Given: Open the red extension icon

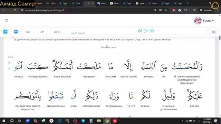Looking at the screenshot, I should pos(174,10).
